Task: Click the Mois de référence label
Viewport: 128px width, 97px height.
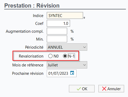Action: point(28,65)
